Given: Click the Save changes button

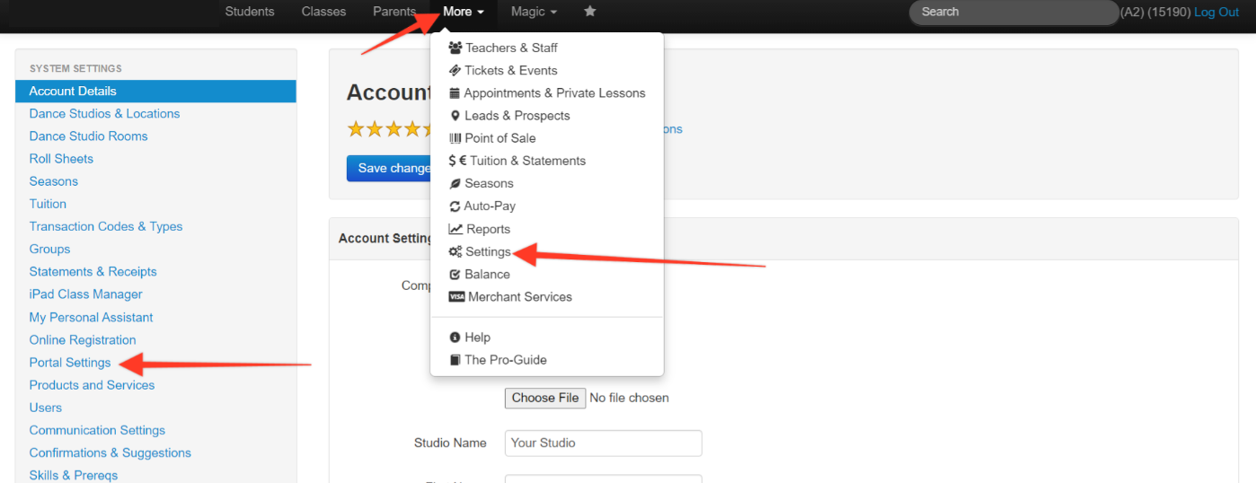Looking at the screenshot, I should coord(389,168).
